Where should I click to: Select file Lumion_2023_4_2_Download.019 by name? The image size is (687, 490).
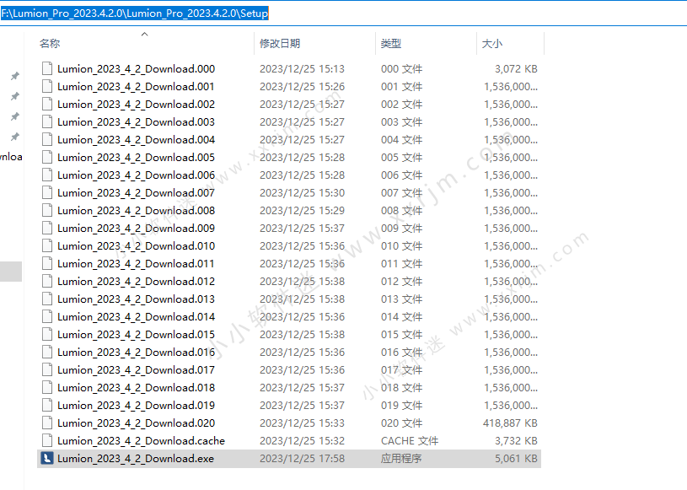point(136,406)
